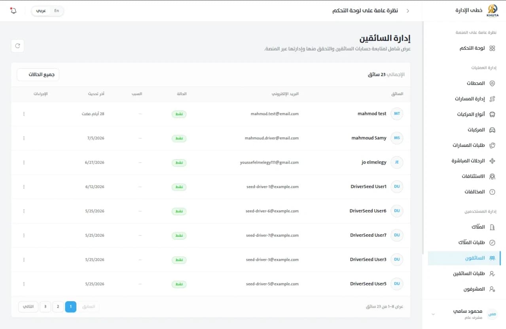This screenshot has width=506, height=329.
Task: Open actions menu for DriverSeed User3 row
Action: [x=24, y=260]
